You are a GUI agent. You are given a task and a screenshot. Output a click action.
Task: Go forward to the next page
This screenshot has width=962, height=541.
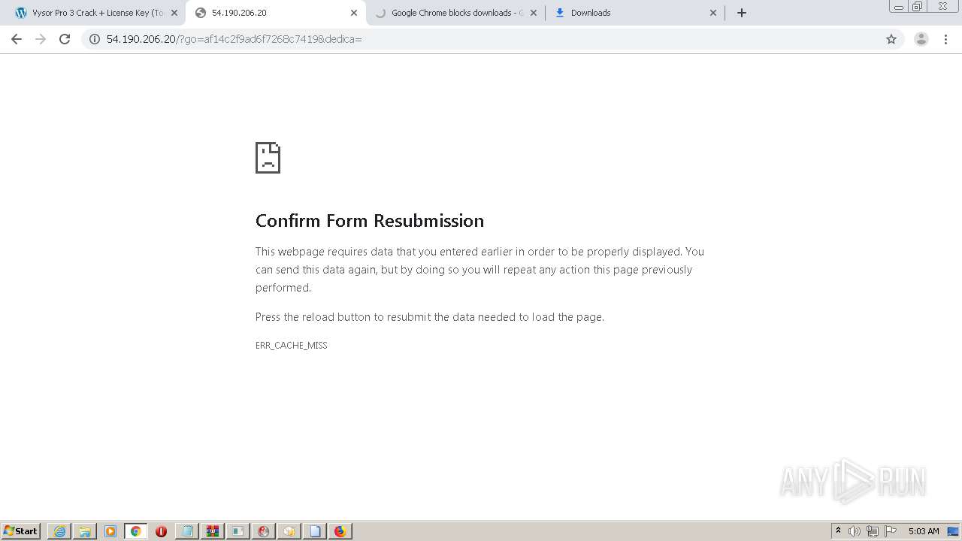pos(41,39)
